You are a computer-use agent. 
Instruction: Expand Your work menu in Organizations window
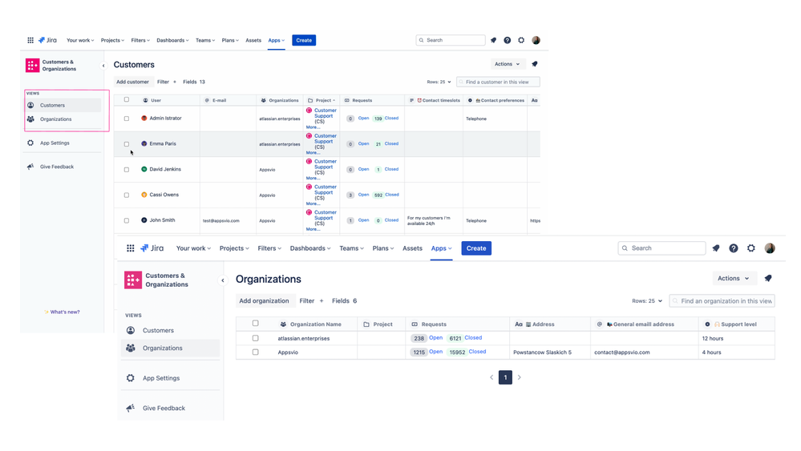pos(193,248)
